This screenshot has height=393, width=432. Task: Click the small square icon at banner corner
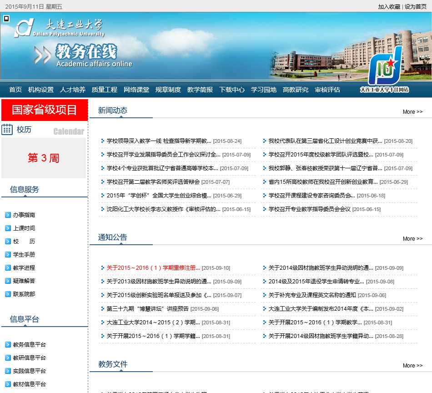(x=6, y=19)
